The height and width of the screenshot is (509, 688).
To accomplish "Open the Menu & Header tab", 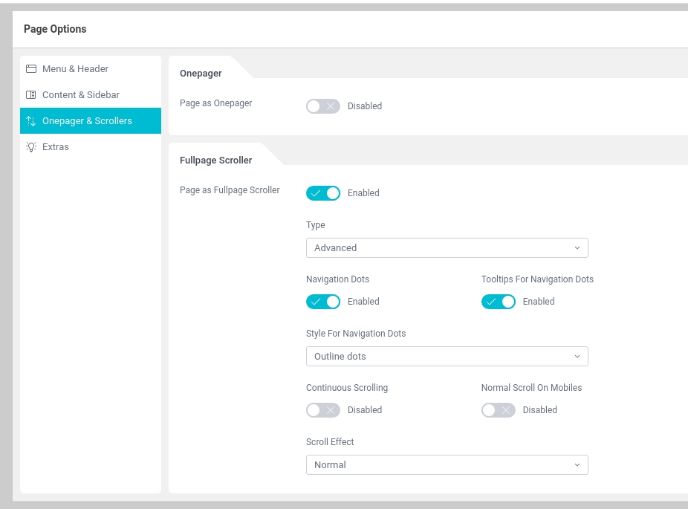I will tap(75, 69).
